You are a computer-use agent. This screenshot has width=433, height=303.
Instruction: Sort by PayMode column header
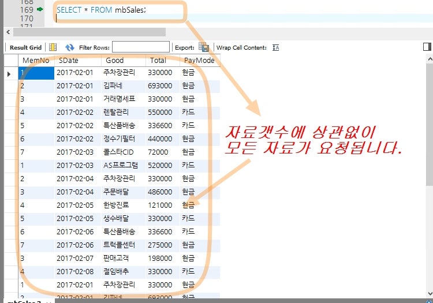pos(199,61)
